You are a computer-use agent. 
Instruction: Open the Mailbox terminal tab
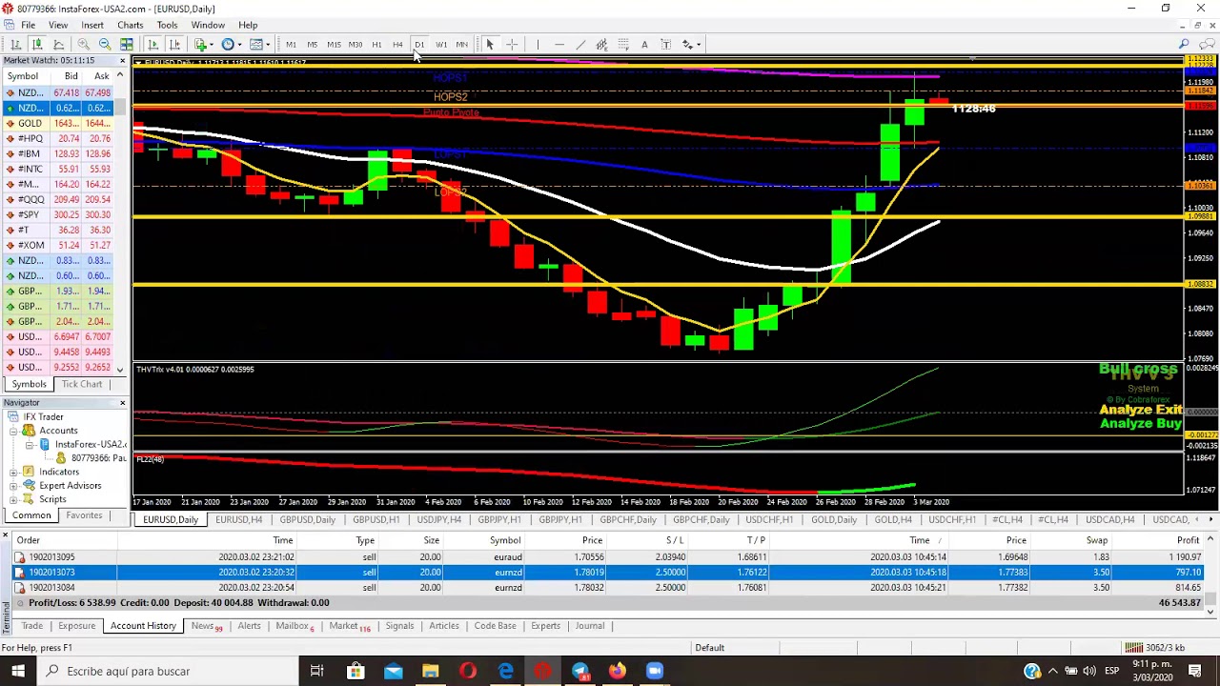(x=294, y=626)
